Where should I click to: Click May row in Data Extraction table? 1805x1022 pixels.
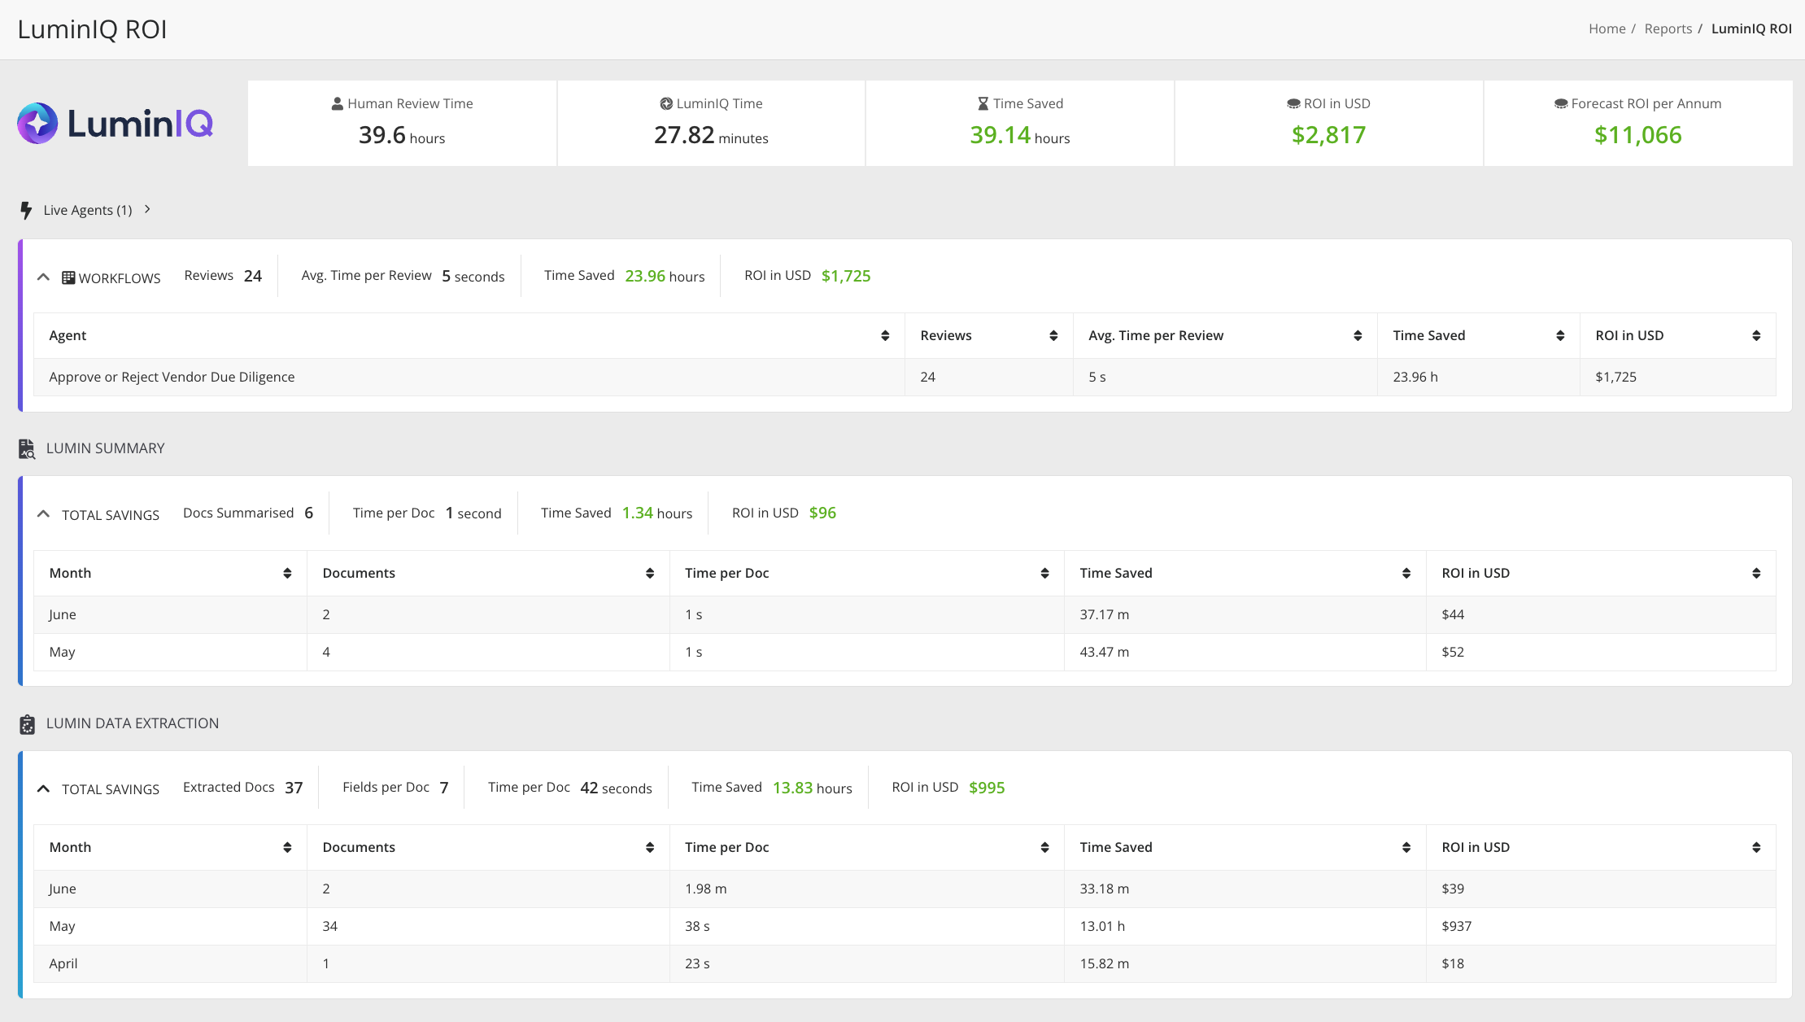point(905,926)
